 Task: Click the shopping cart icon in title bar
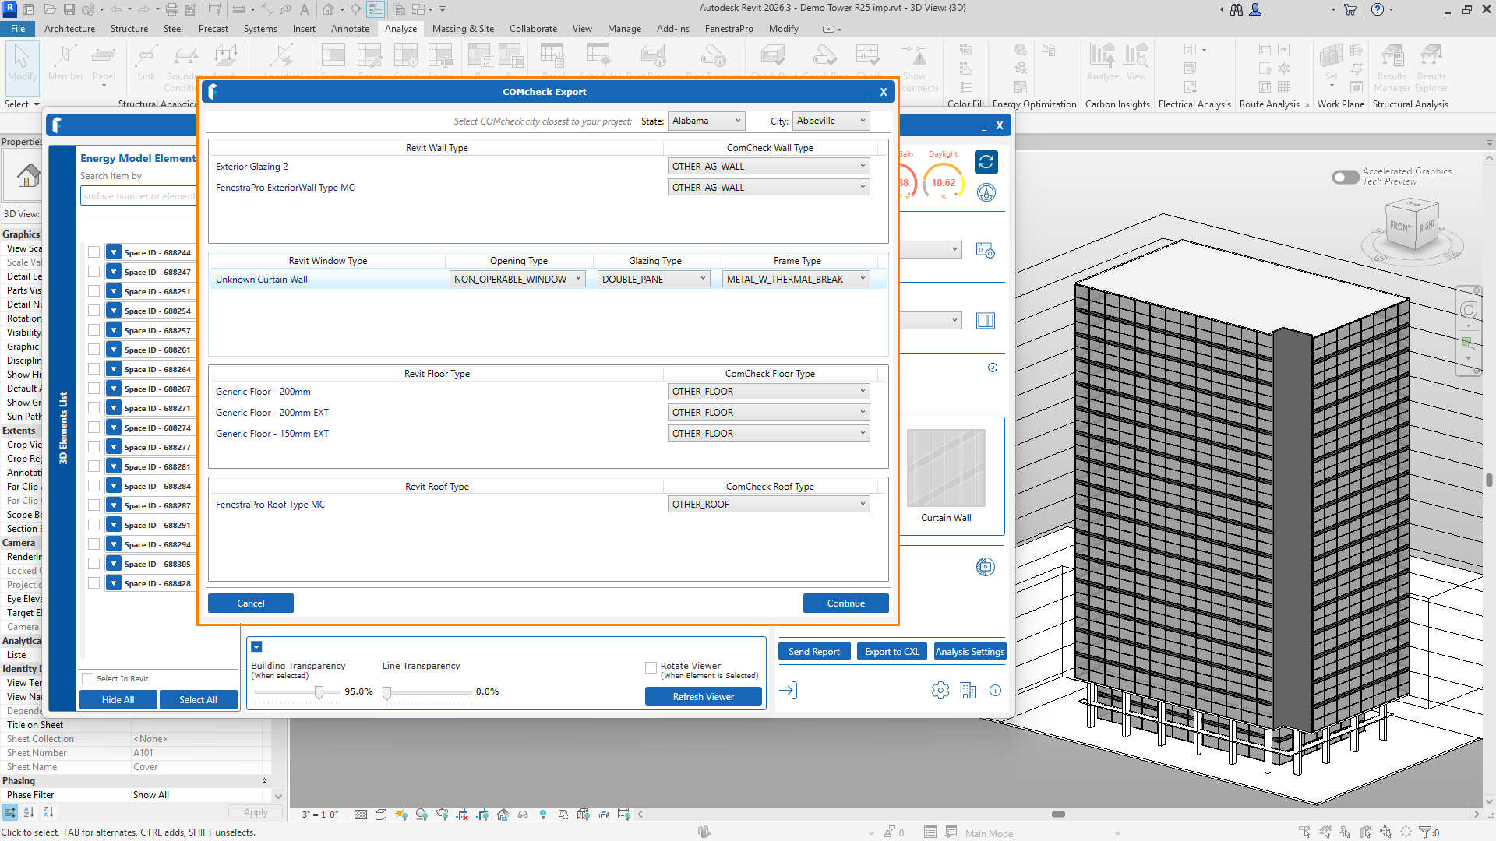click(x=1350, y=9)
